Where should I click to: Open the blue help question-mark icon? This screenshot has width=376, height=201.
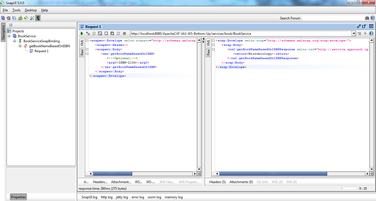[371, 34]
